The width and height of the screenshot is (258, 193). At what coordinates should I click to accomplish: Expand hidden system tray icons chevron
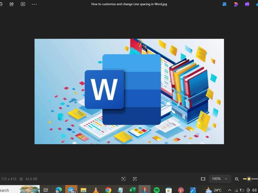pos(230,190)
